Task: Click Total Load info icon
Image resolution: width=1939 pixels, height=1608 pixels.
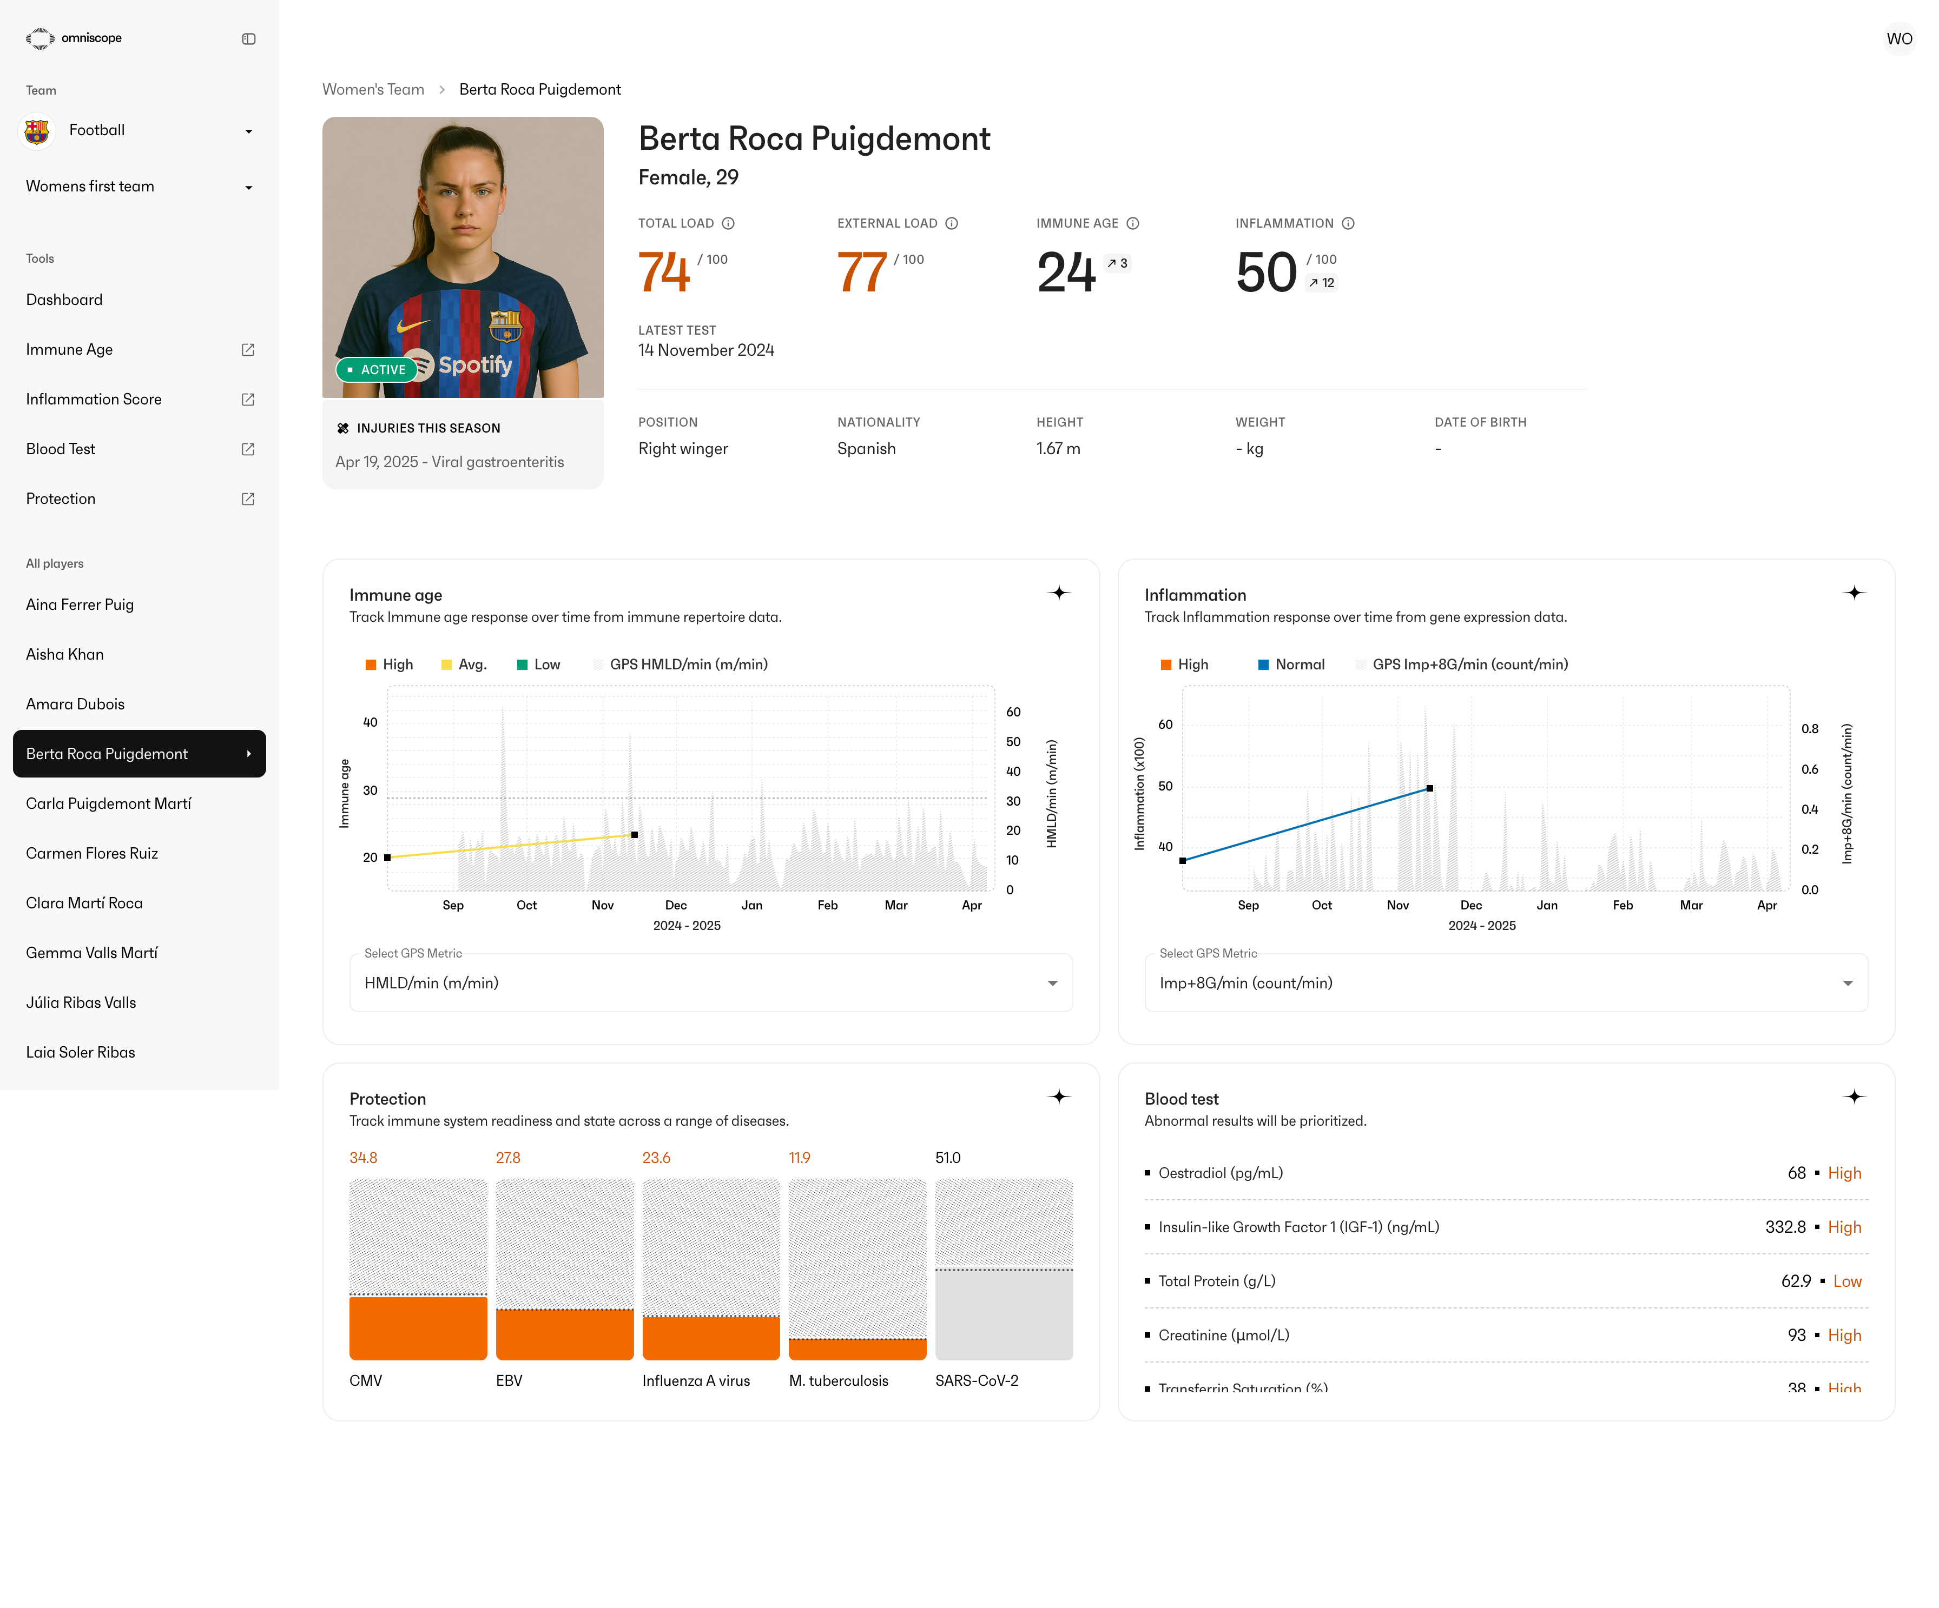Action: click(x=728, y=223)
